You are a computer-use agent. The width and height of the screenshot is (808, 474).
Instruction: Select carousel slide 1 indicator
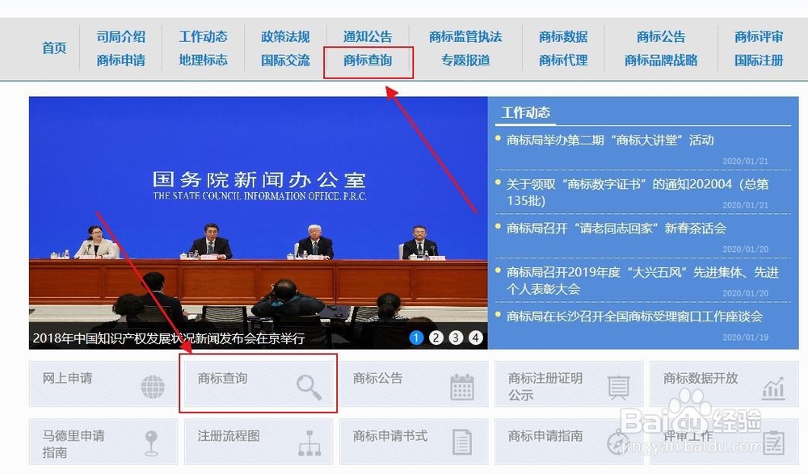416,338
